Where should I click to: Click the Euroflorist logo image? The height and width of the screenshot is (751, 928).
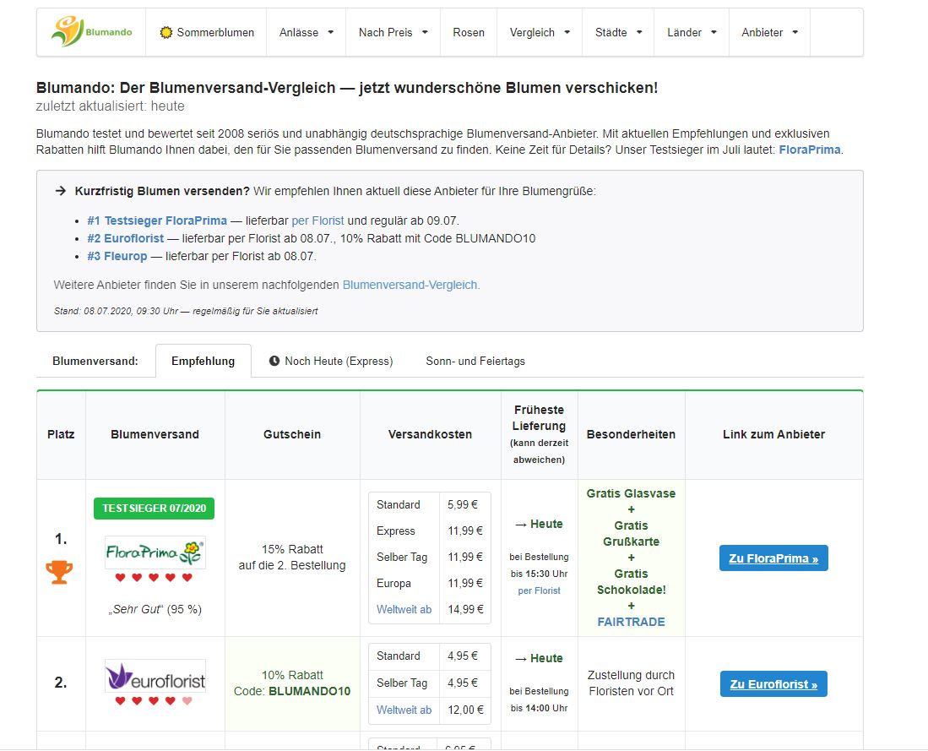tap(155, 676)
